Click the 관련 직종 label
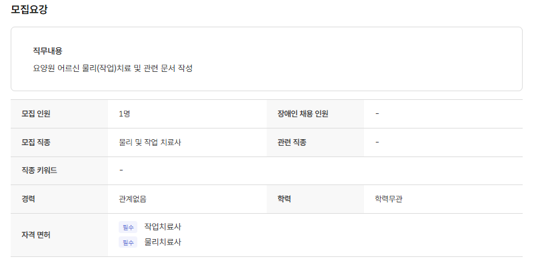Image resolution: width=536 pixels, height=271 pixels. pyautogui.click(x=291, y=142)
